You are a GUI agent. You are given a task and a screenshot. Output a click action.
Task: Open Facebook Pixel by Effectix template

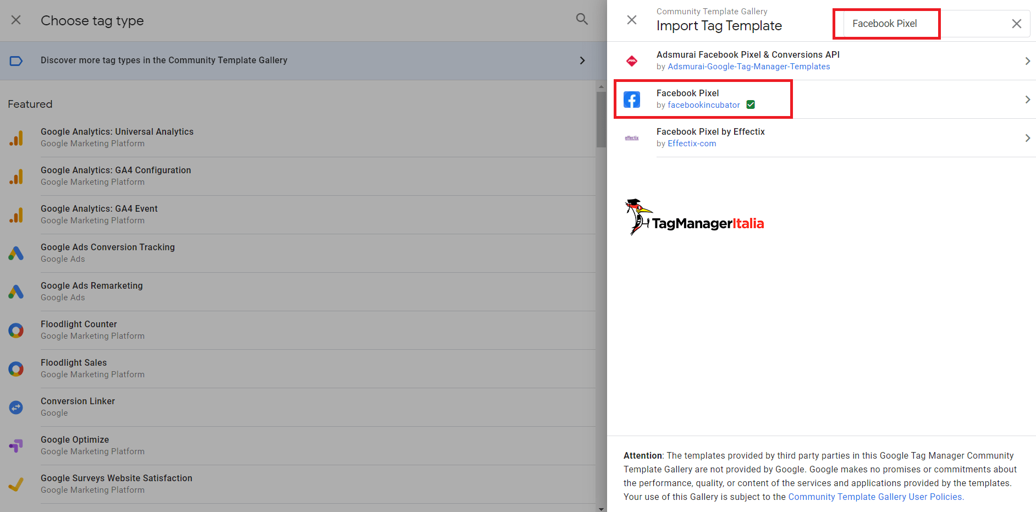822,138
